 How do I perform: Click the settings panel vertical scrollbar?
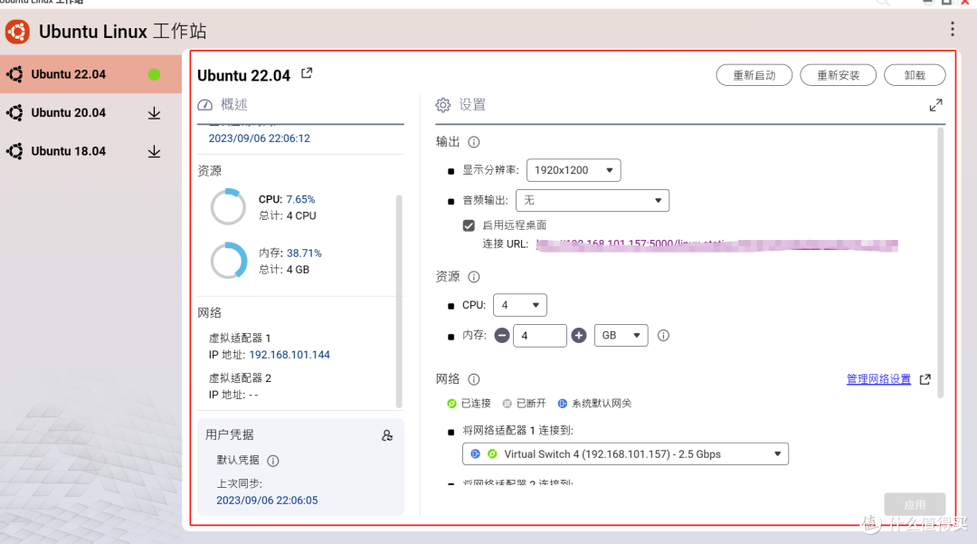(940, 262)
